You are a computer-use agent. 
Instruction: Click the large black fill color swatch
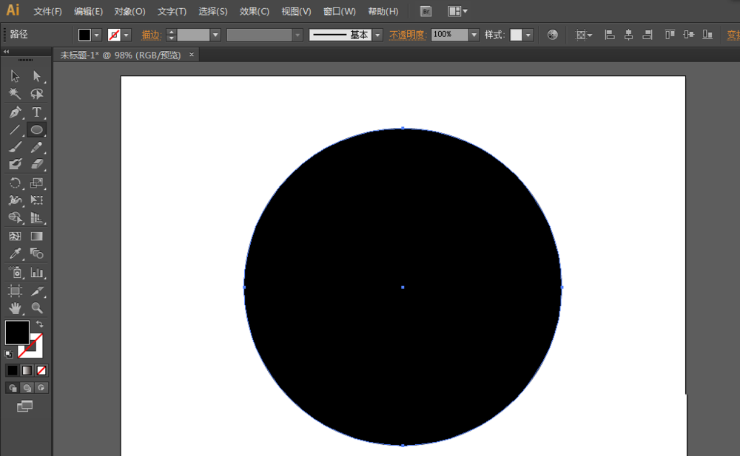[x=17, y=333]
